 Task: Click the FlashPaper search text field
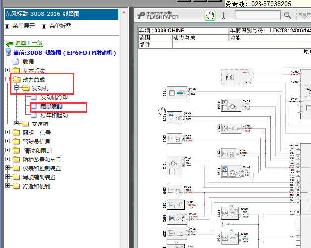[x=258, y=15]
